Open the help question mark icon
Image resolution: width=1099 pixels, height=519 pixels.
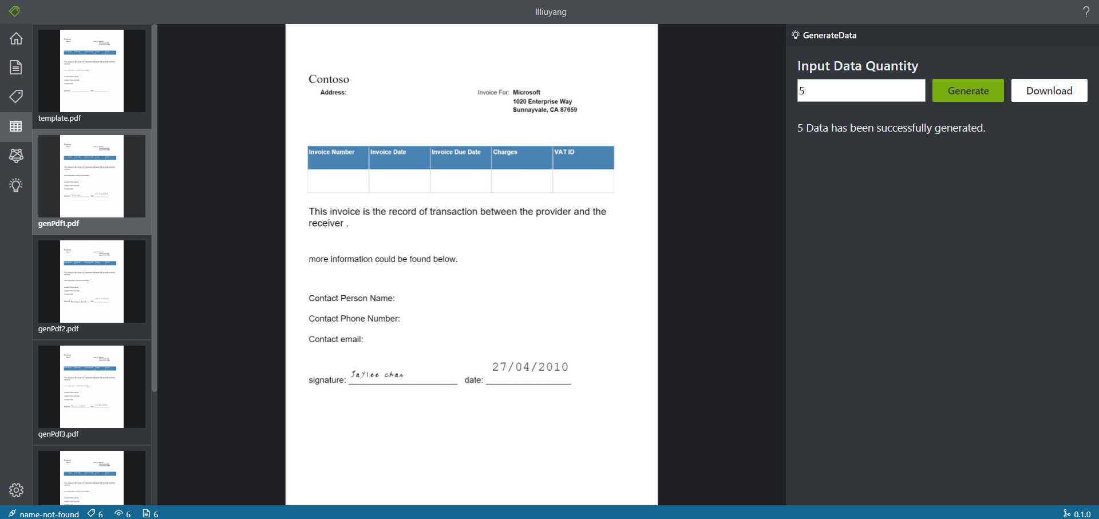pos(1086,11)
